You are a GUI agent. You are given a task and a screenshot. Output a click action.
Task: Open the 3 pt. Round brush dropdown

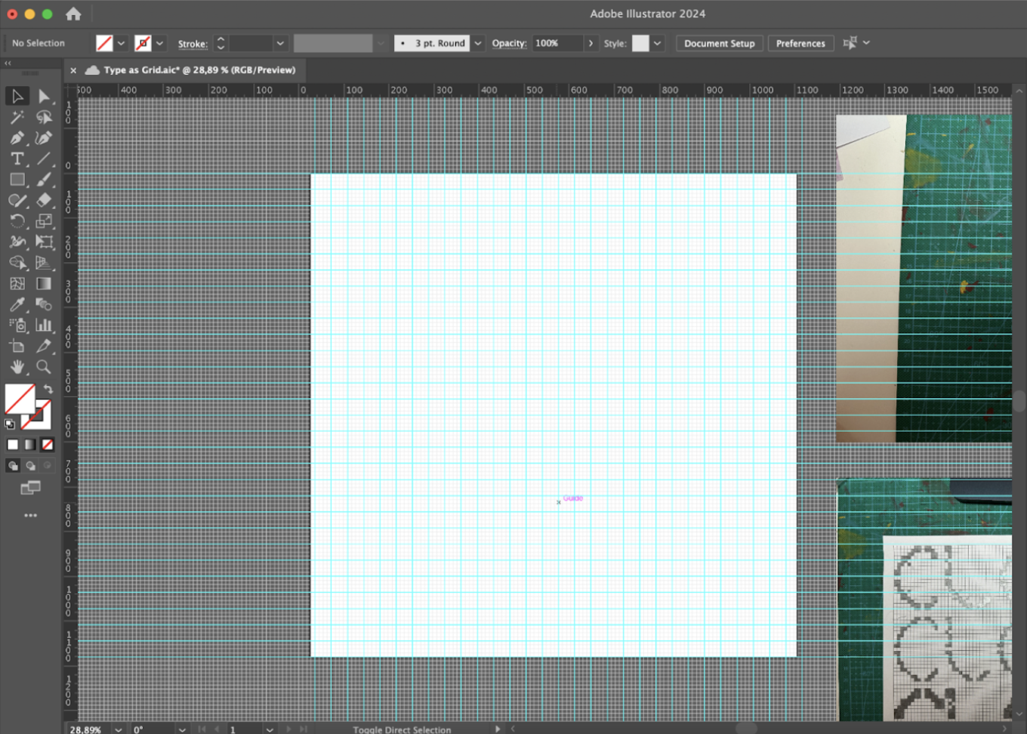pyautogui.click(x=477, y=43)
